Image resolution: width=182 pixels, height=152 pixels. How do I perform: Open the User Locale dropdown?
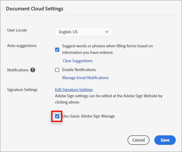(83, 32)
